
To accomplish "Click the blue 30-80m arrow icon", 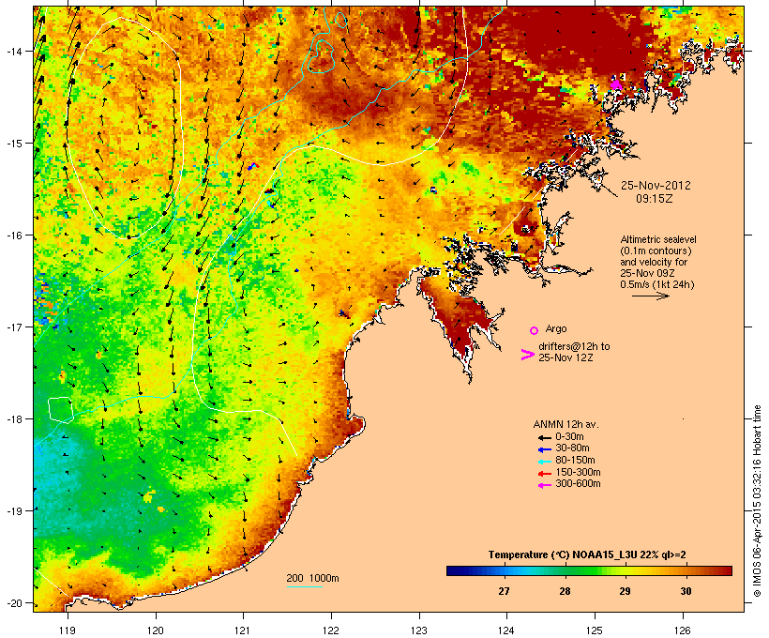I will 544,449.
